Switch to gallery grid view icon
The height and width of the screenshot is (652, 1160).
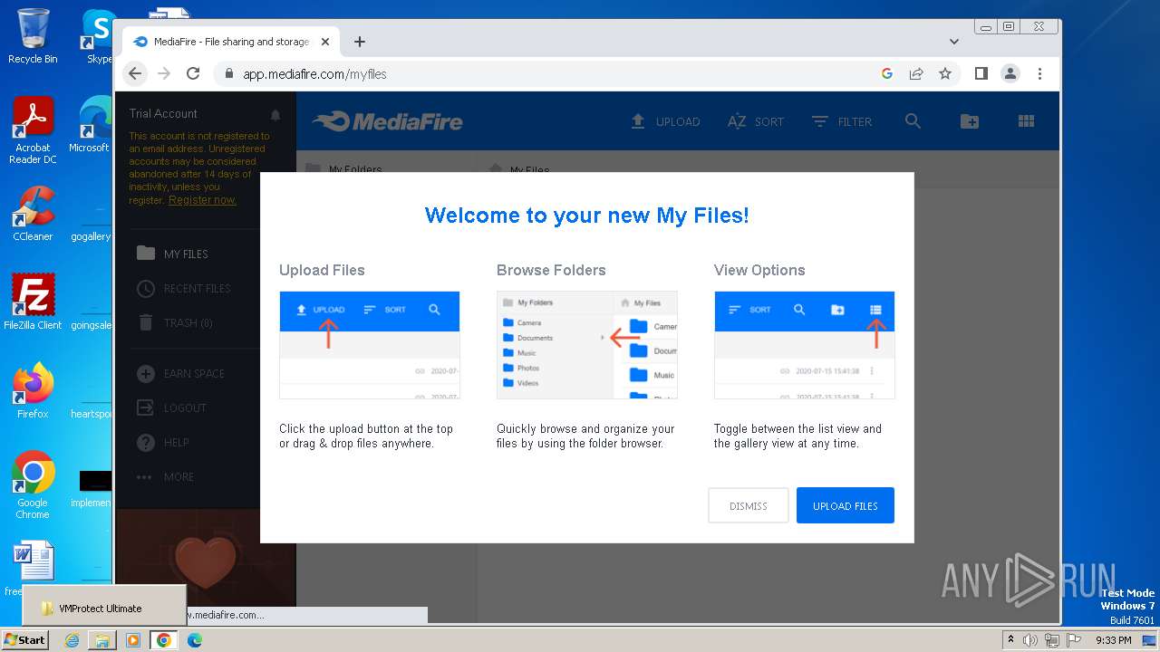click(1026, 121)
